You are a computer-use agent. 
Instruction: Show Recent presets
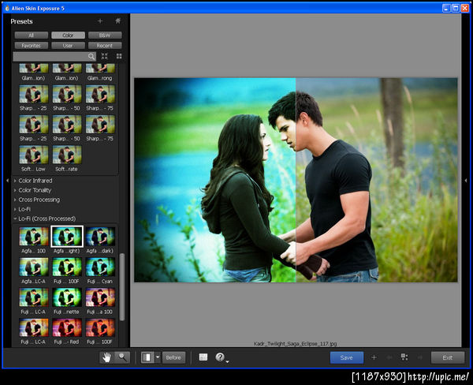105,46
